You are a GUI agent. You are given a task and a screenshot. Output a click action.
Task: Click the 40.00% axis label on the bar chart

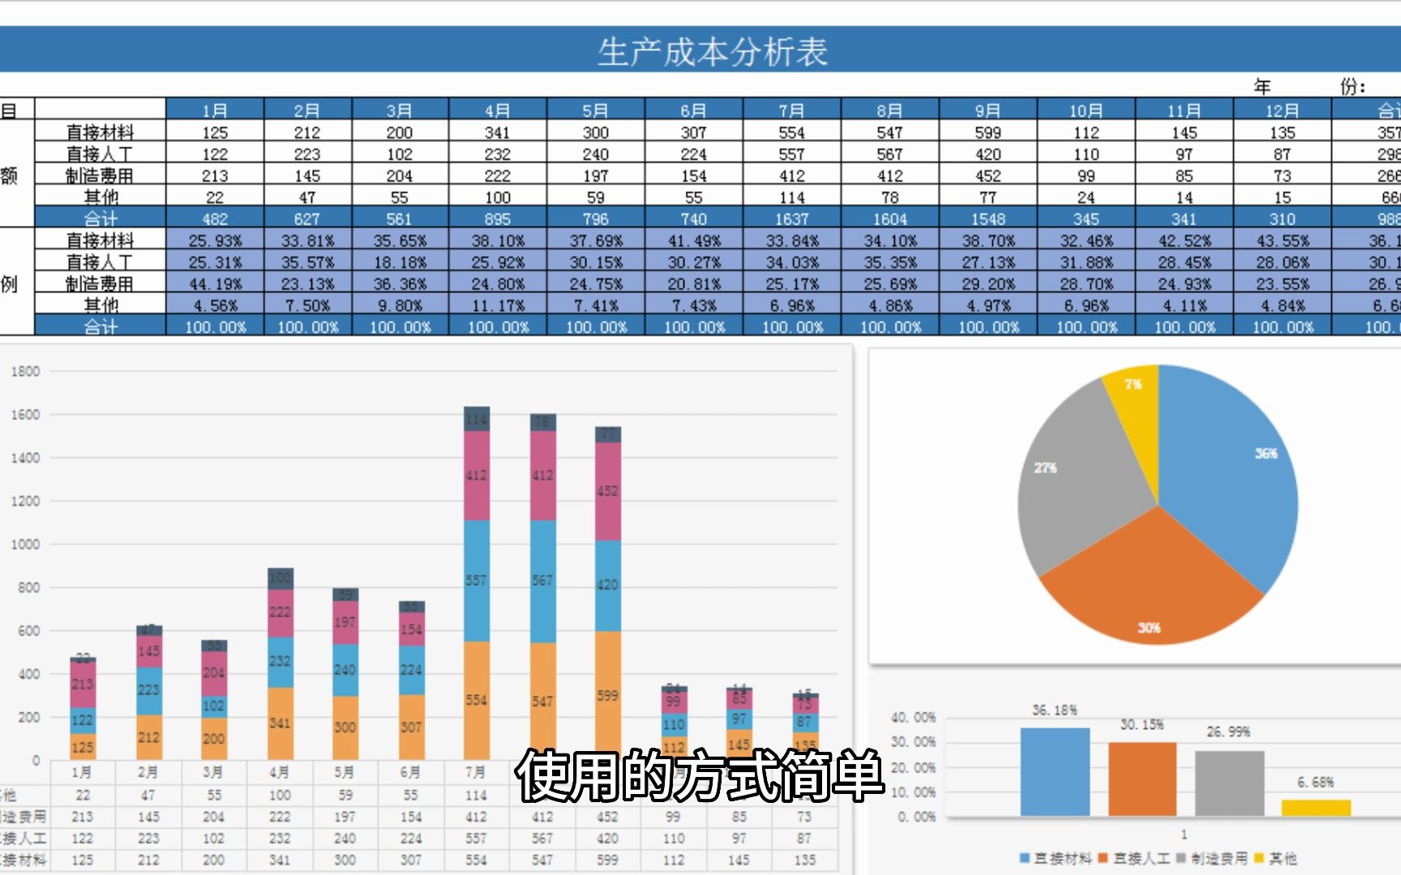913,717
